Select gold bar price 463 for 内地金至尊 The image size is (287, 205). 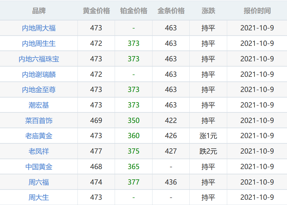pyautogui.click(x=171, y=89)
